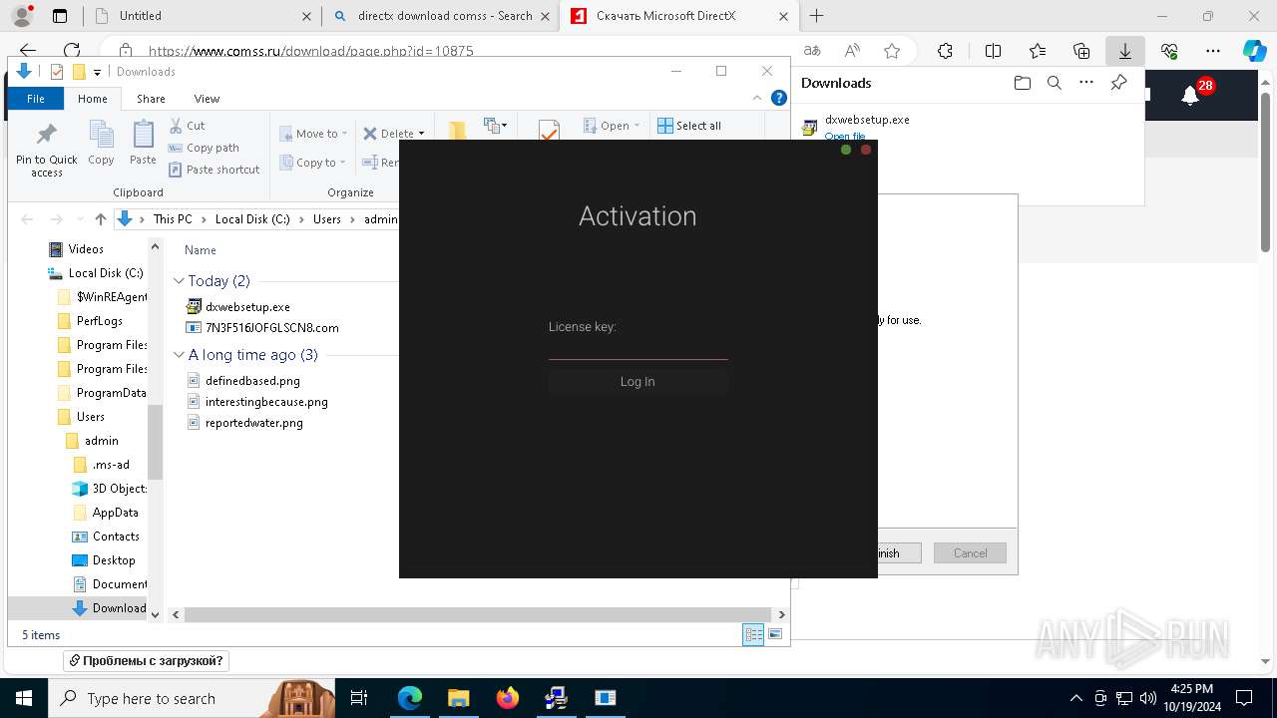The image size is (1277, 718).
Task: Switch to the Share ribbon tab
Action: pyautogui.click(x=151, y=99)
